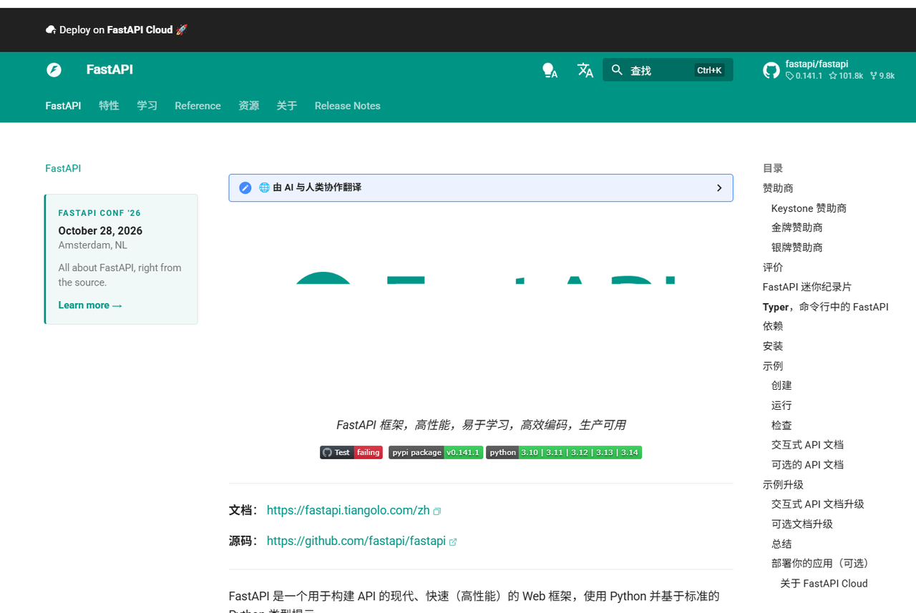This screenshot has height=613, width=916.
Task: Click the pencil icon in translation notice
Action: pos(245,187)
